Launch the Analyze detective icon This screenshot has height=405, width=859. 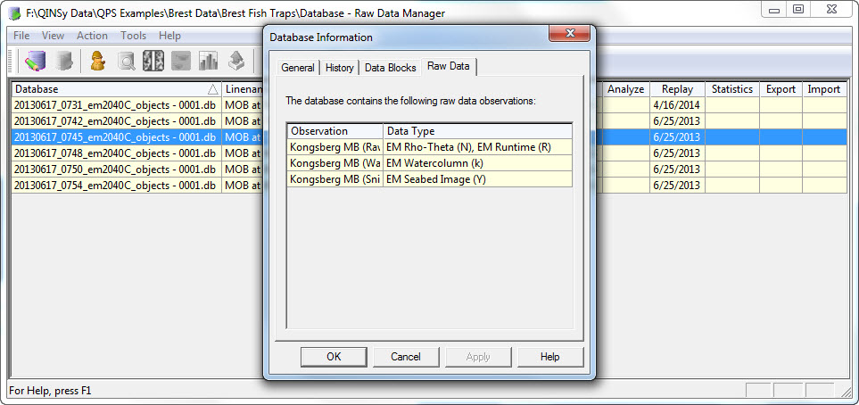click(98, 61)
